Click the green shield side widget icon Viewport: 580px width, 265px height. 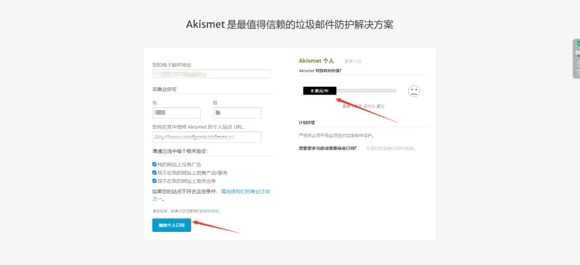tap(578, 43)
